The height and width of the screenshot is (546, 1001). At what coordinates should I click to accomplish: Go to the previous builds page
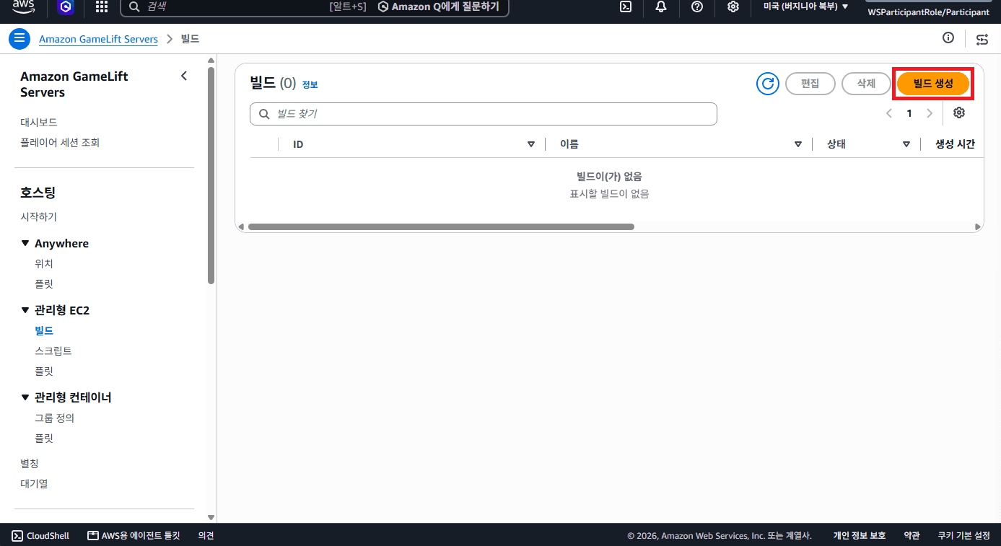889,113
